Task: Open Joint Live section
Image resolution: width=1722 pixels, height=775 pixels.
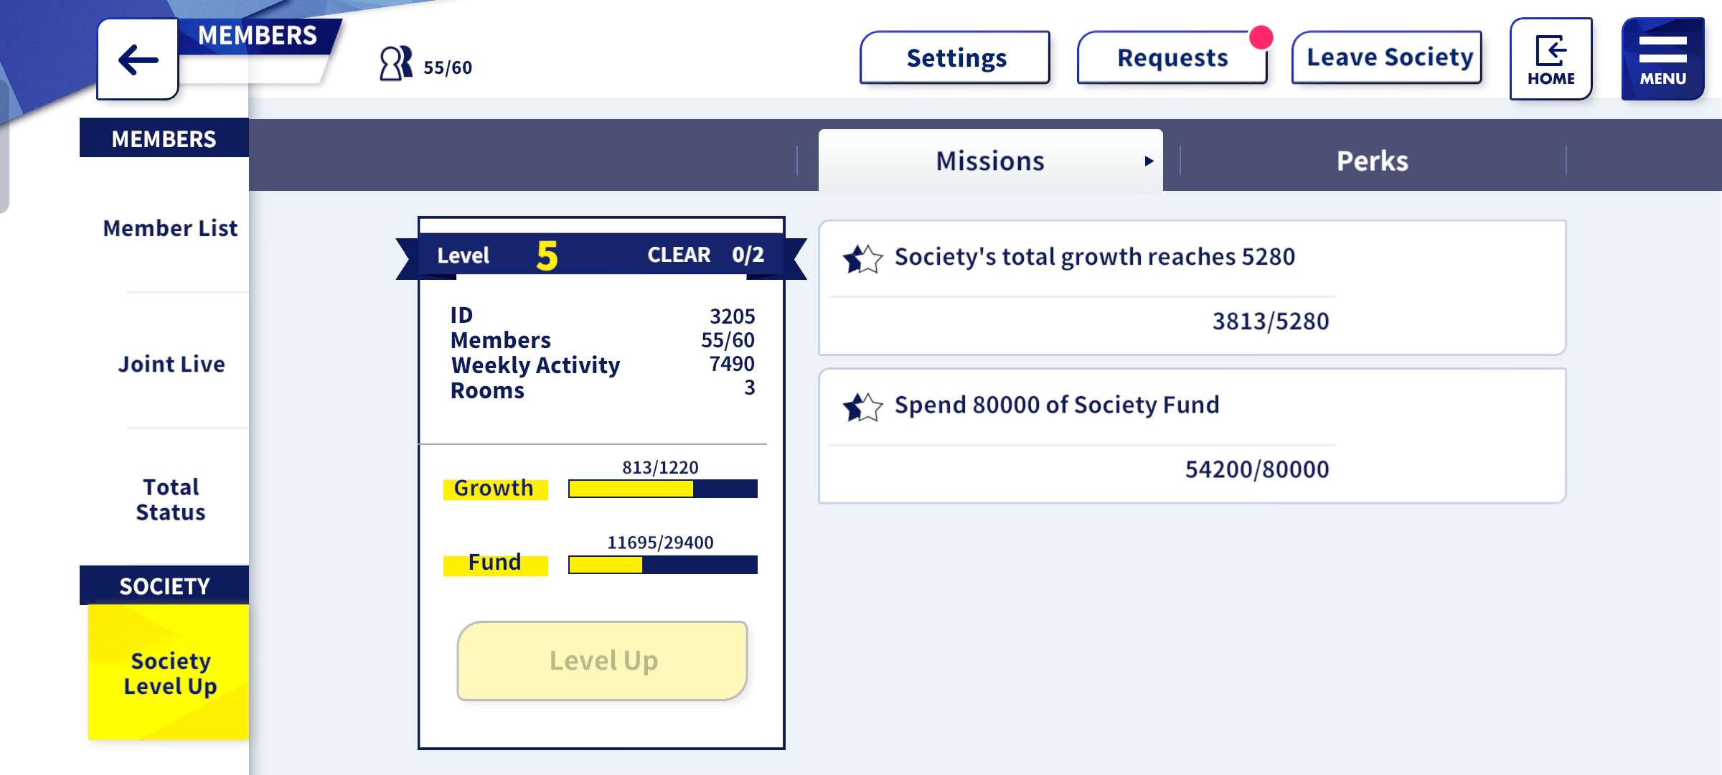Action: 171,364
